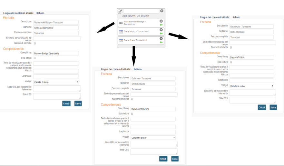Image resolution: width=284 pixels, height=166 pixels.
Task: Focus TagName field containing Shifts.EndDate
Action: tap(153, 84)
